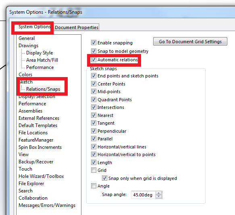235x215 pixels.
Task: Click the Snap angle value field
Action: (x=143, y=195)
